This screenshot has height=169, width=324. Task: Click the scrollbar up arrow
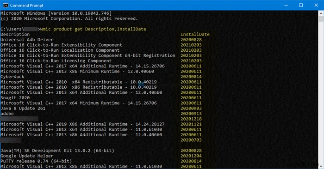click(321, 13)
